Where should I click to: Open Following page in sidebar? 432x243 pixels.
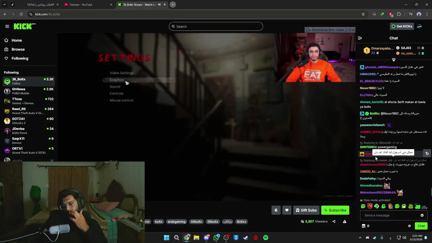(x=16, y=58)
